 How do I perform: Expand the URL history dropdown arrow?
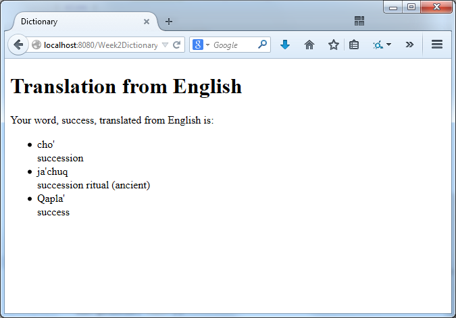(x=166, y=45)
